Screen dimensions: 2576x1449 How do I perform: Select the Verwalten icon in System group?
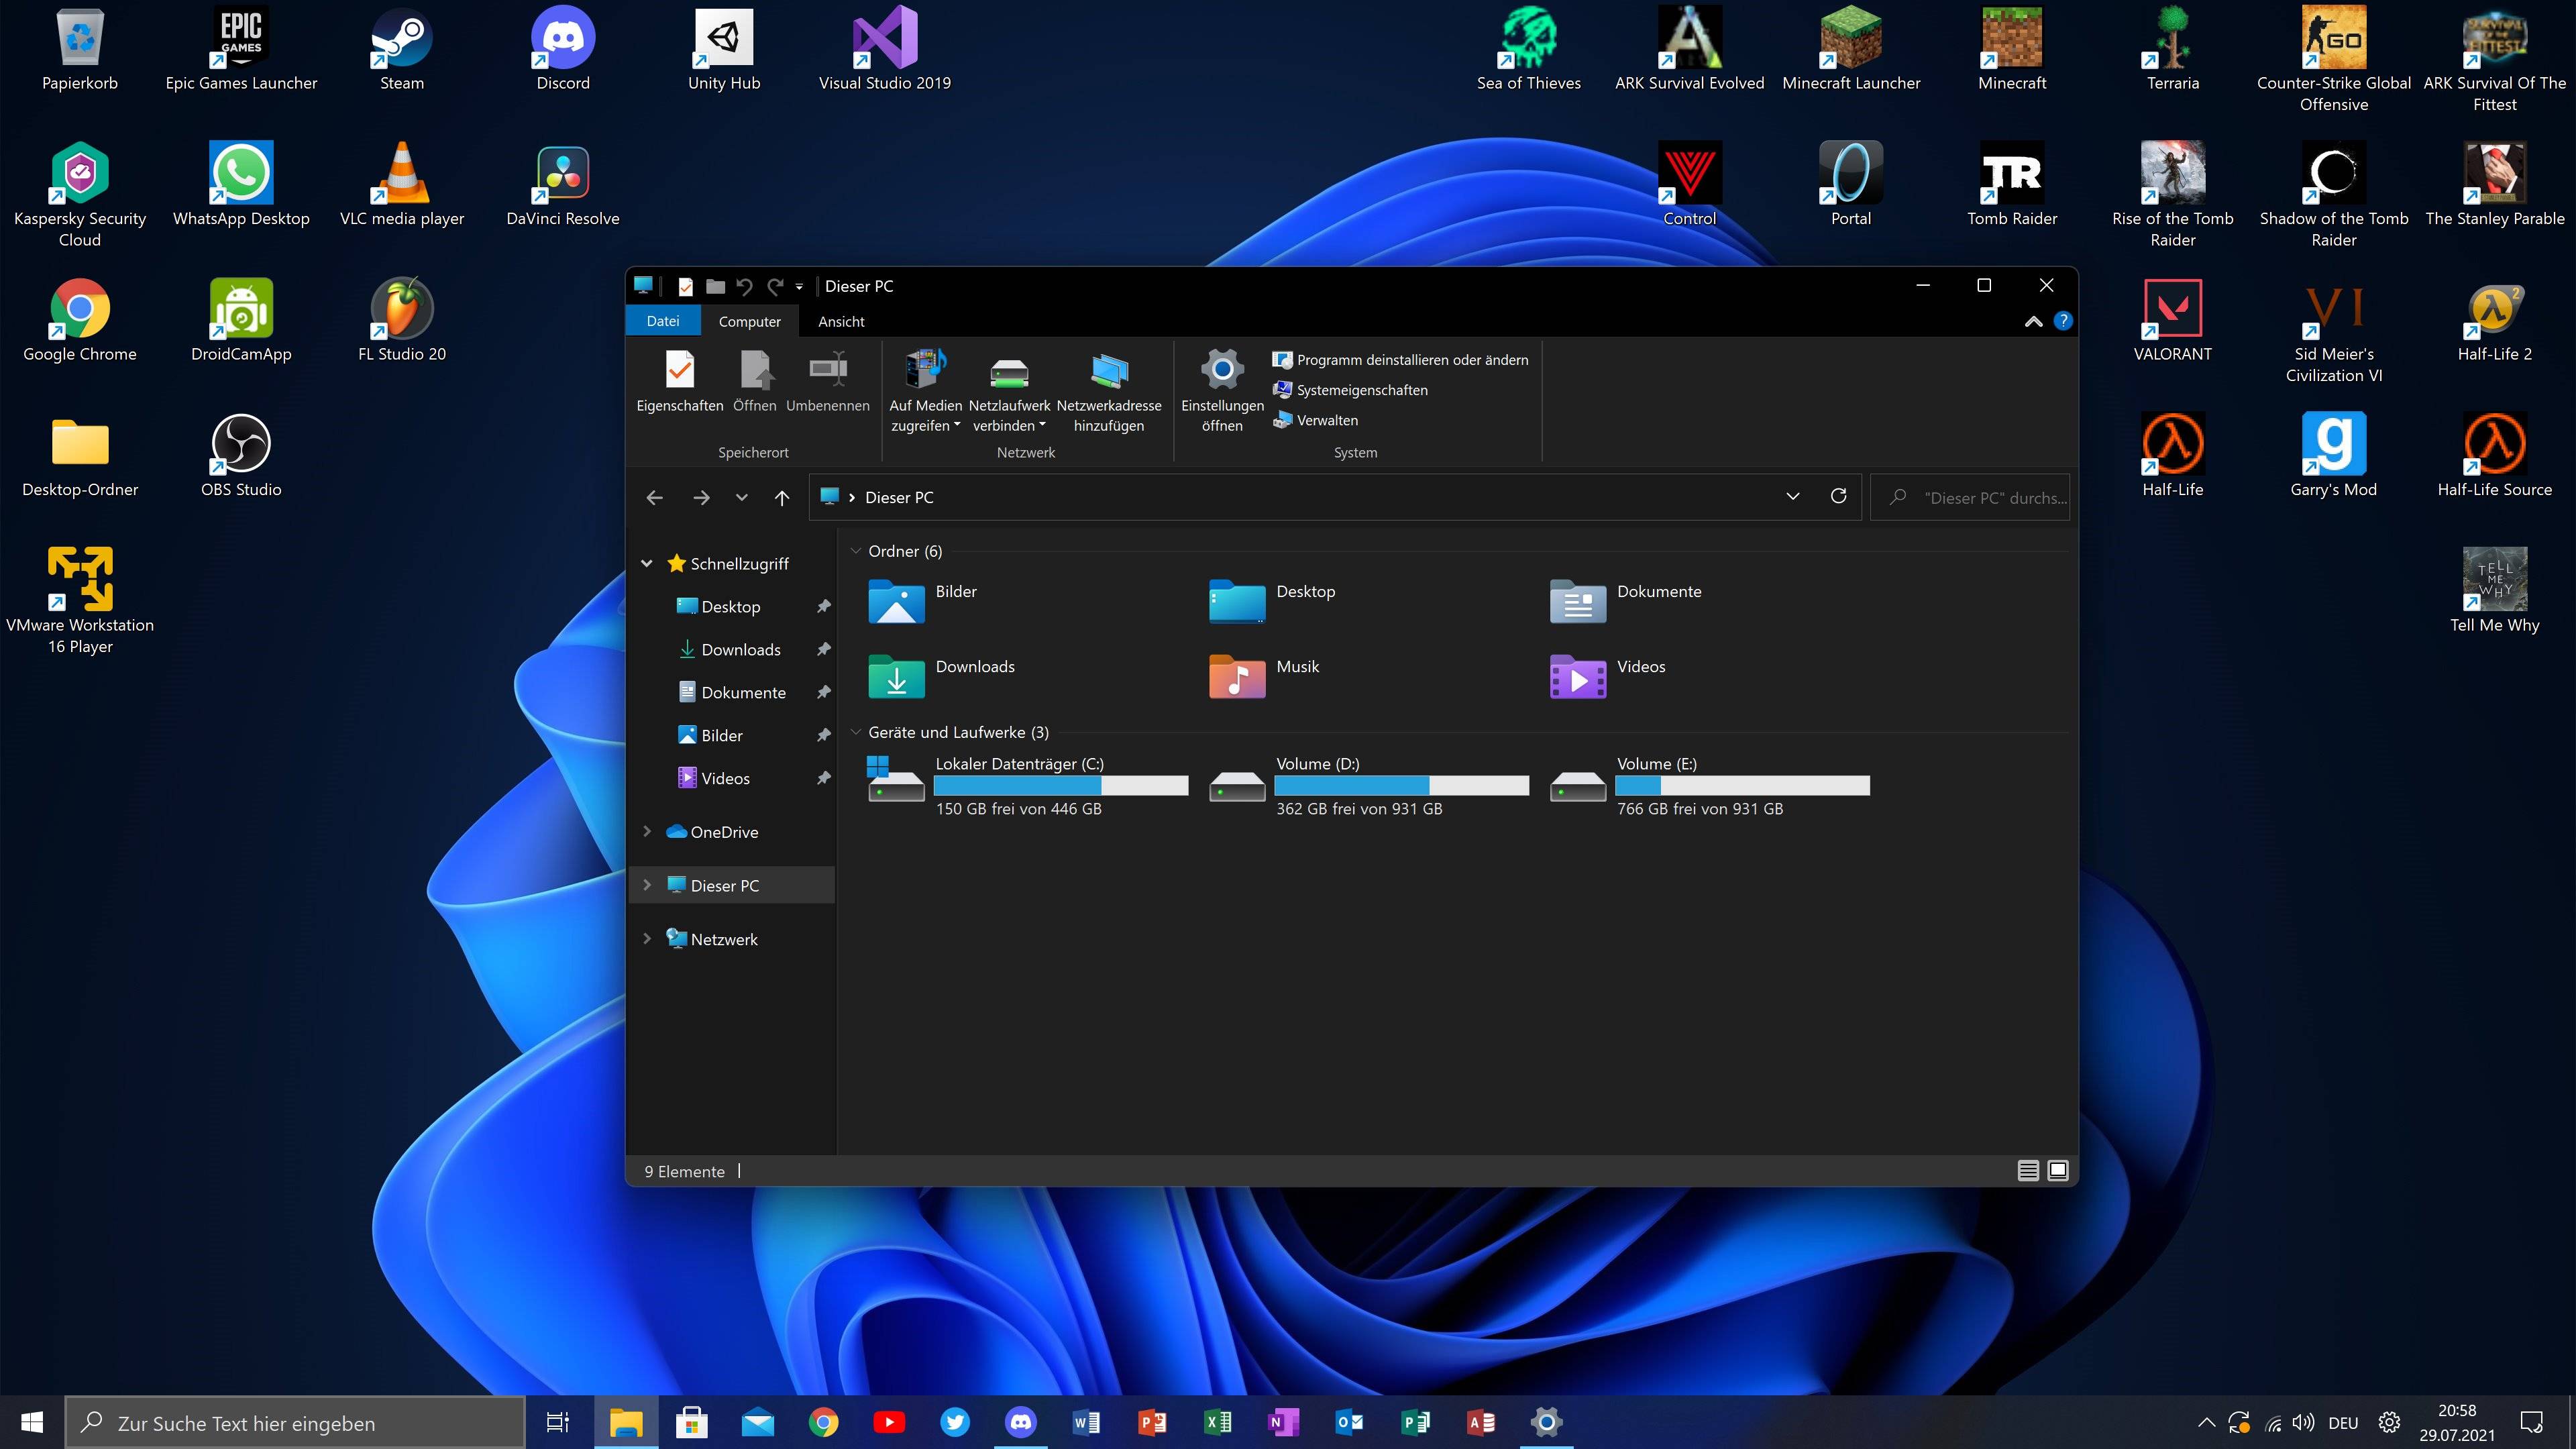1283,420
